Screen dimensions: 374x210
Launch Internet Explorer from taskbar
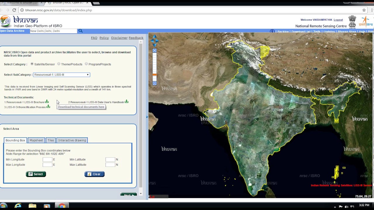pyautogui.click(x=18, y=206)
